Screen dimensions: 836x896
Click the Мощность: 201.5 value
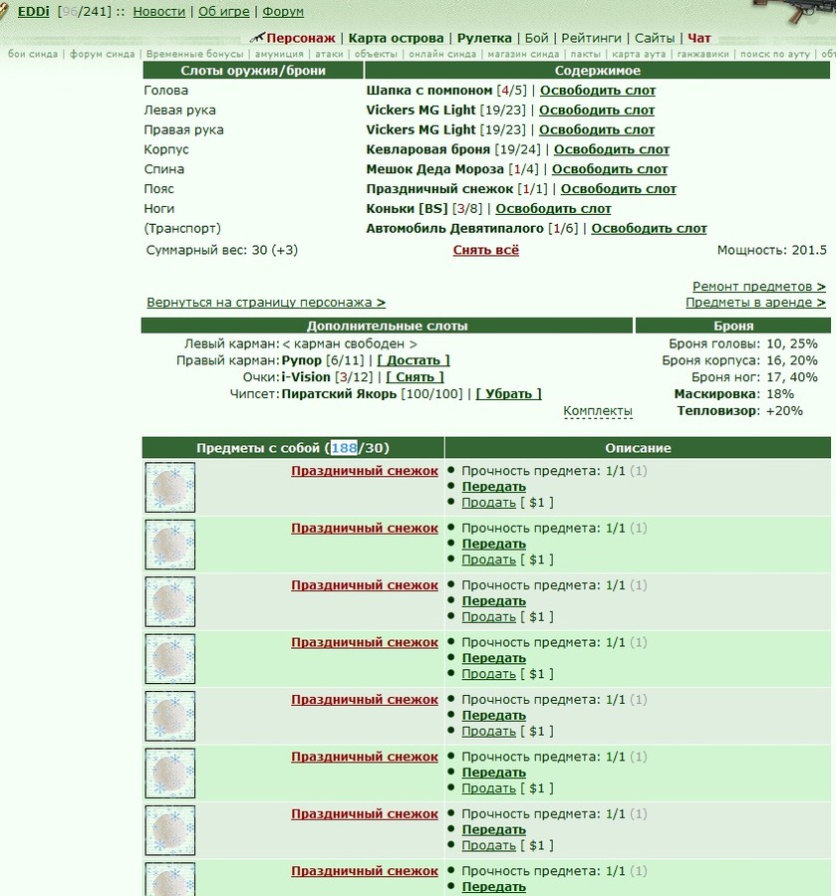772,250
